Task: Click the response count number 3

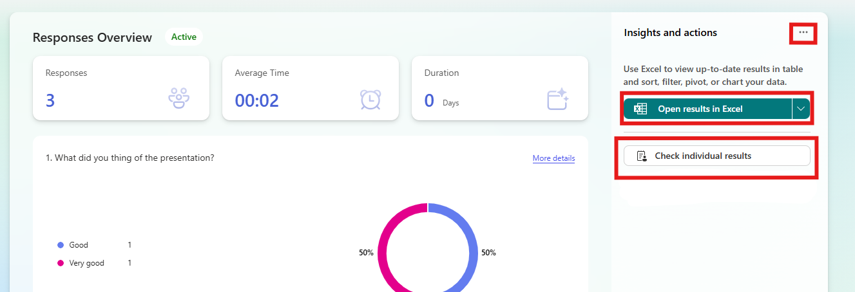Action: coord(50,100)
